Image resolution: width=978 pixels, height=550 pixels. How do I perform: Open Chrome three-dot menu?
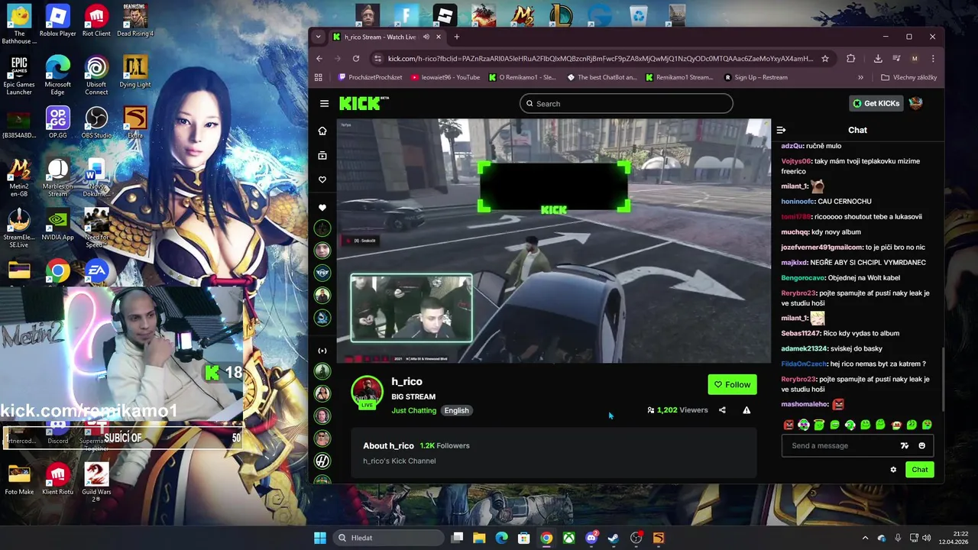[933, 58]
